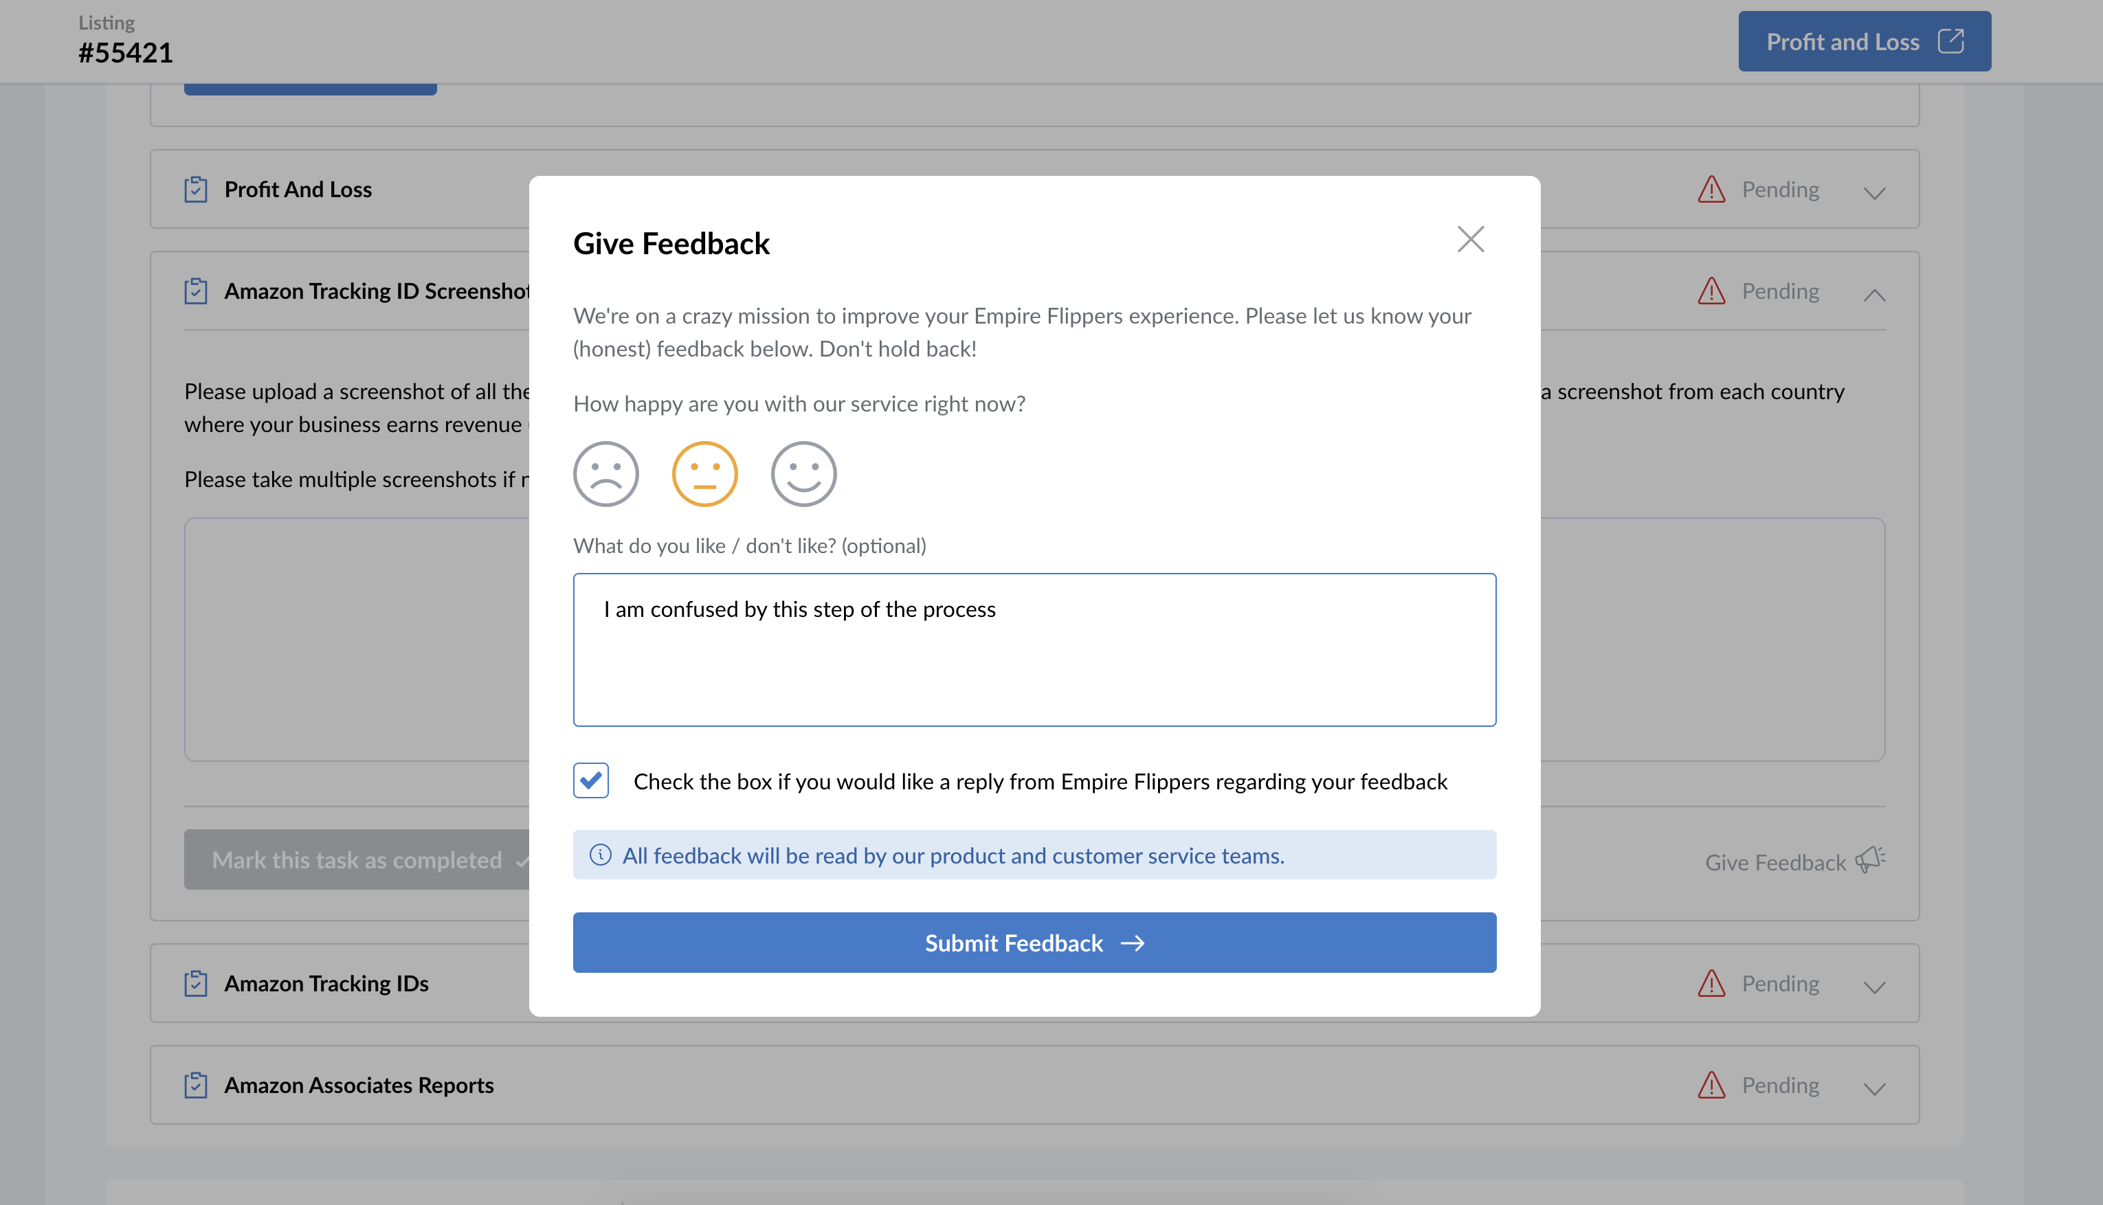The height and width of the screenshot is (1205, 2103).
Task: Click the Amazon Tracking ID Screenshot title
Action: [x=377, y=291]
